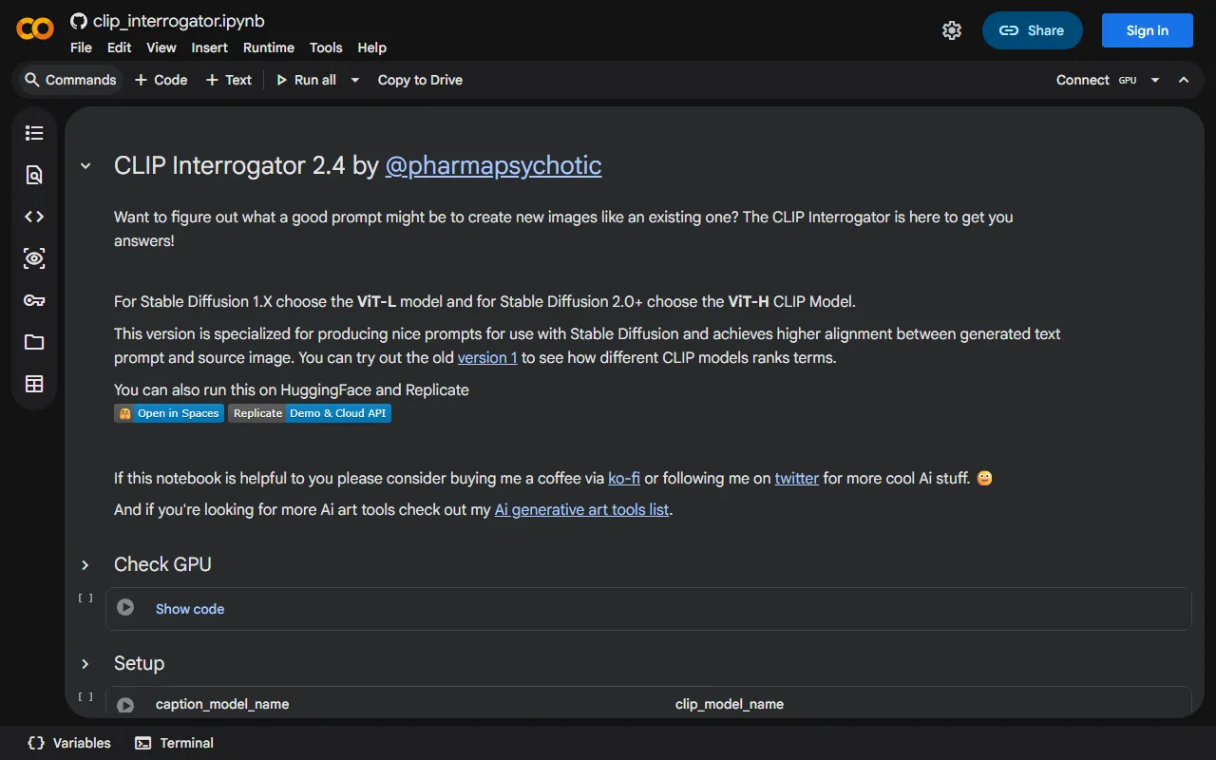Open the Tools menu
Viewport: 1216px width, 760px height.
[x=326, y=47]
